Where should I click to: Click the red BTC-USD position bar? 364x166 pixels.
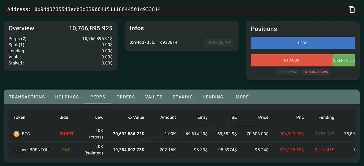click(x=292, y=60)
